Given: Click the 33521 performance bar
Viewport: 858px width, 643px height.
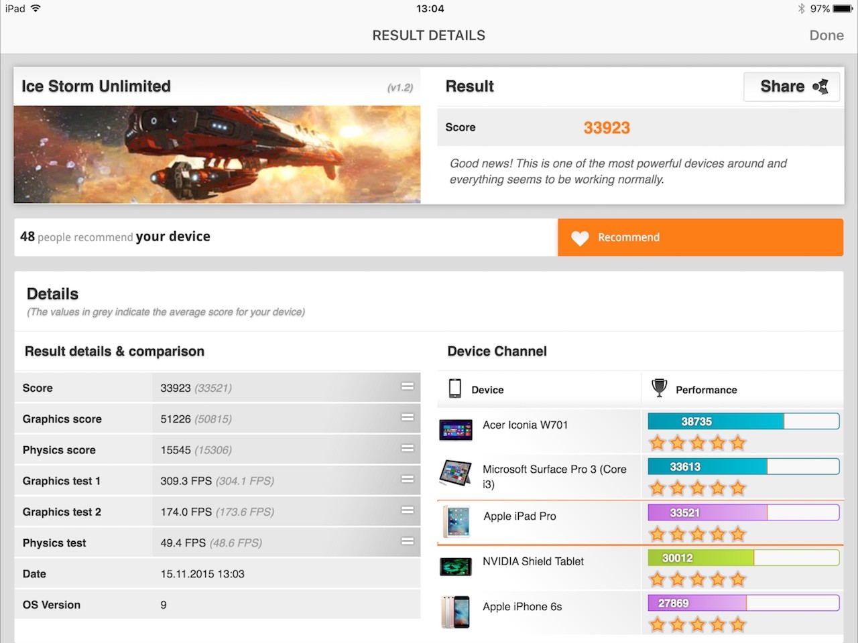Looking at the screenshot, I should pyautogui.click(x=743, y=513).
